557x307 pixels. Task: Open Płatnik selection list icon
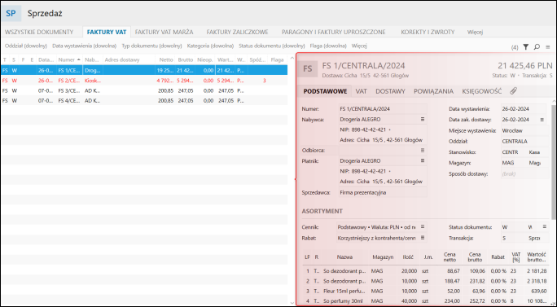coord(423,160)
